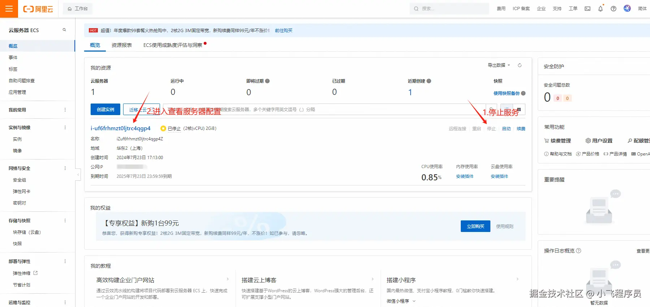
Task: Open 事件 in the sidebar
Action: (x=13, y=57)
